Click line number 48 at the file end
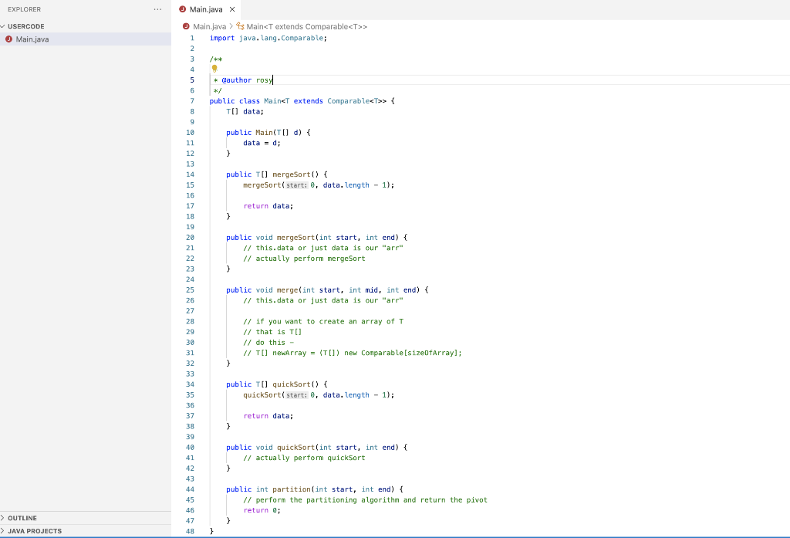 (x=191, y=531)
